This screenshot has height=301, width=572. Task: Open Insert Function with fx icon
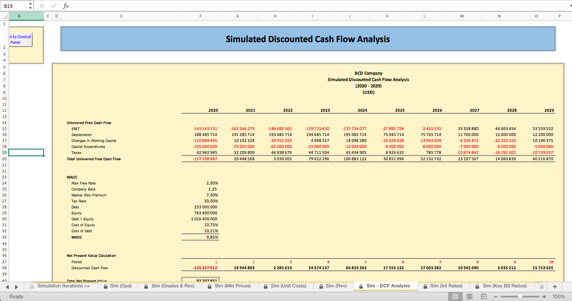coord(66,6)
